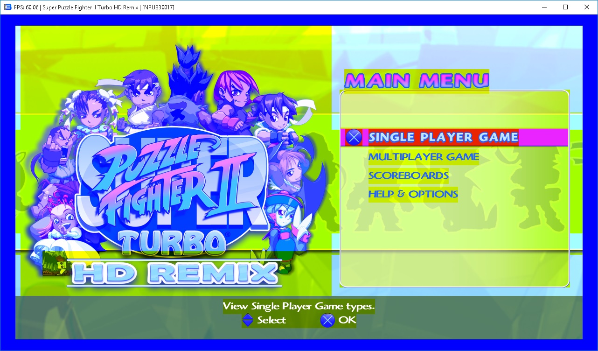Click the 'View Single Player Game types.' hint text

tap(299, 306)
